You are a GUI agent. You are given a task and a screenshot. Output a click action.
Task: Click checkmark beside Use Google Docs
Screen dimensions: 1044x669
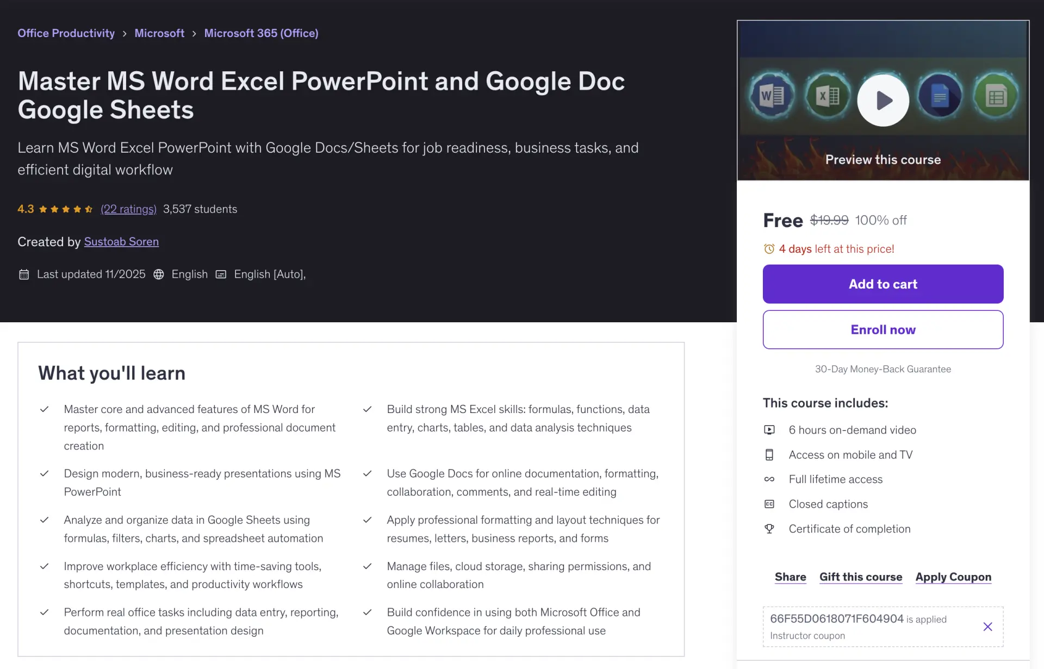click(368, 474)
